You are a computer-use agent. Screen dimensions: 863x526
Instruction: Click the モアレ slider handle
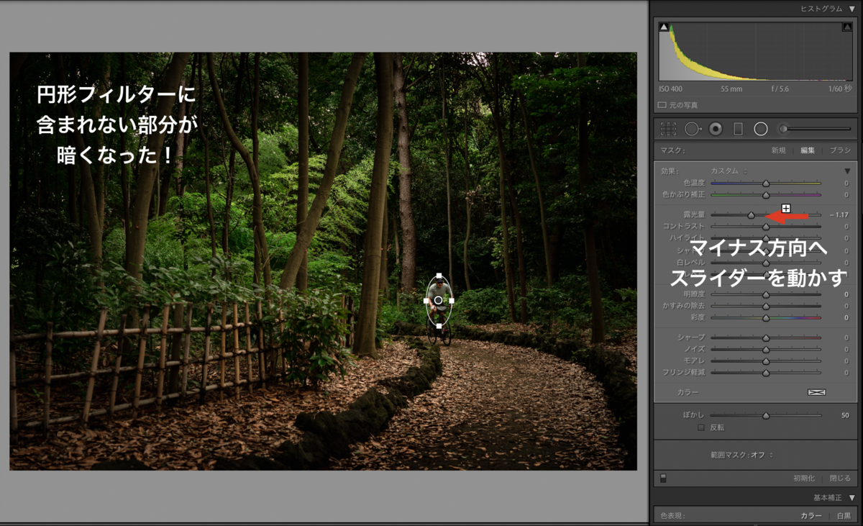point(766,361)
